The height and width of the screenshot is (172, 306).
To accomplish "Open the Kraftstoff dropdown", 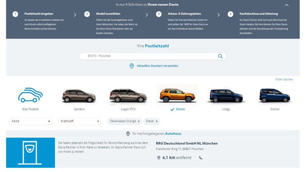I will [79, 121].
